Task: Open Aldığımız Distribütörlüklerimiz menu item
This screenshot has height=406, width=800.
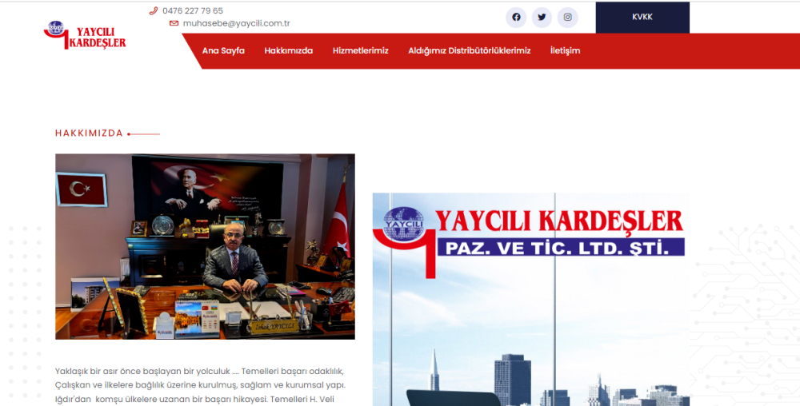Action: [469, 50]
